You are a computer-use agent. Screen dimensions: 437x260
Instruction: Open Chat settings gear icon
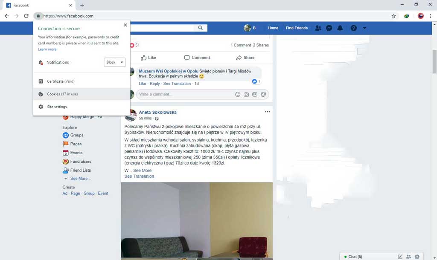[417, 257]
